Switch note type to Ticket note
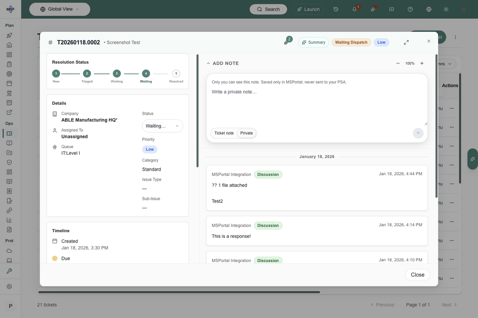Viewport: 478px width, 318px height. (224, 133)
